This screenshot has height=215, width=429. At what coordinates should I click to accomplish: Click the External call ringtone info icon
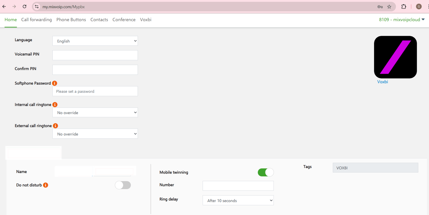[x=55, y=126]
